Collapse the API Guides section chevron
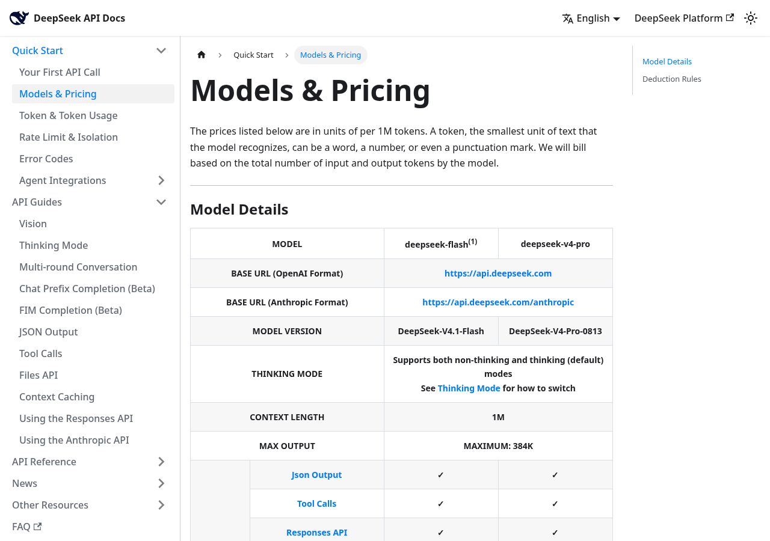The height and width of the screenshot is (541, 770). tap(161, 202)
